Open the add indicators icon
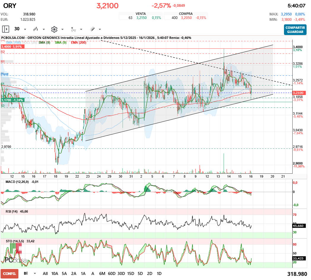This screenshot has height=280, width=311. [x=73, y=29]
